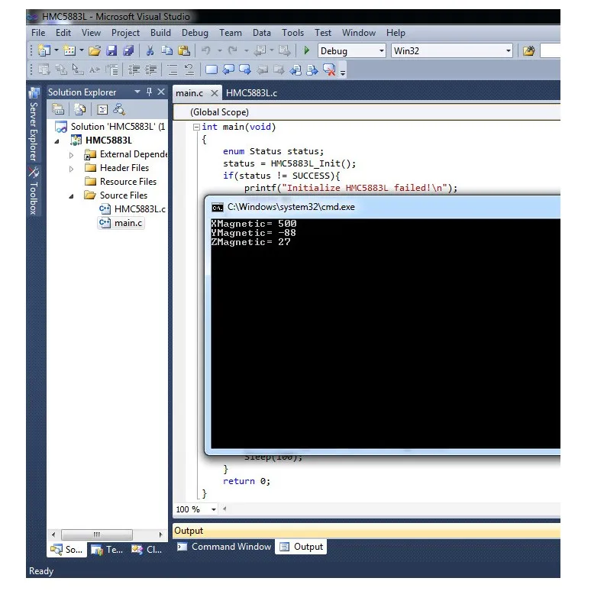Click the Properties icon in Solution Explorer toolbar
The width and height of the screenshot is (591, 591).
point(58,109)
